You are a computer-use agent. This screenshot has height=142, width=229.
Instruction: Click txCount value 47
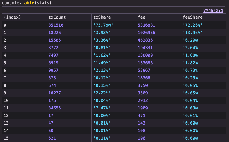pos(51,123)
